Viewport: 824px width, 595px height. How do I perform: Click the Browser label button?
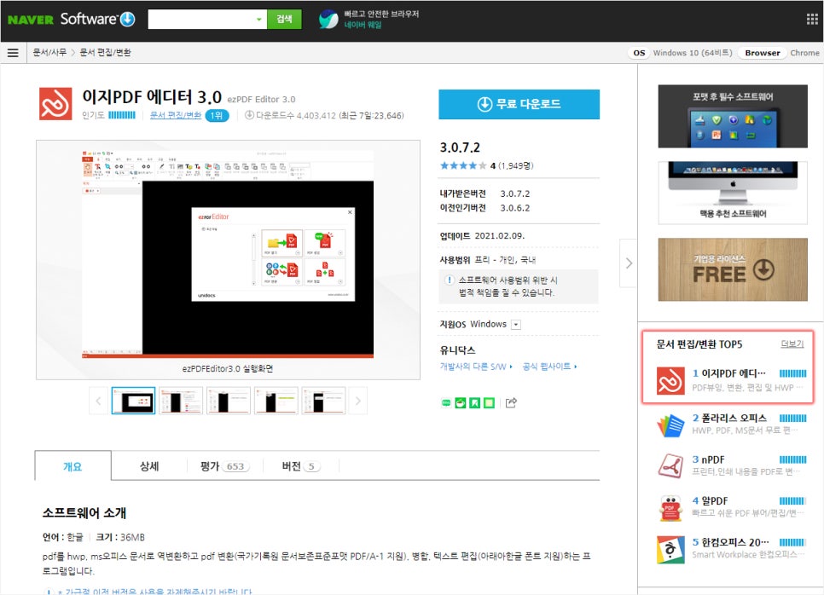(x=762, y=53)
